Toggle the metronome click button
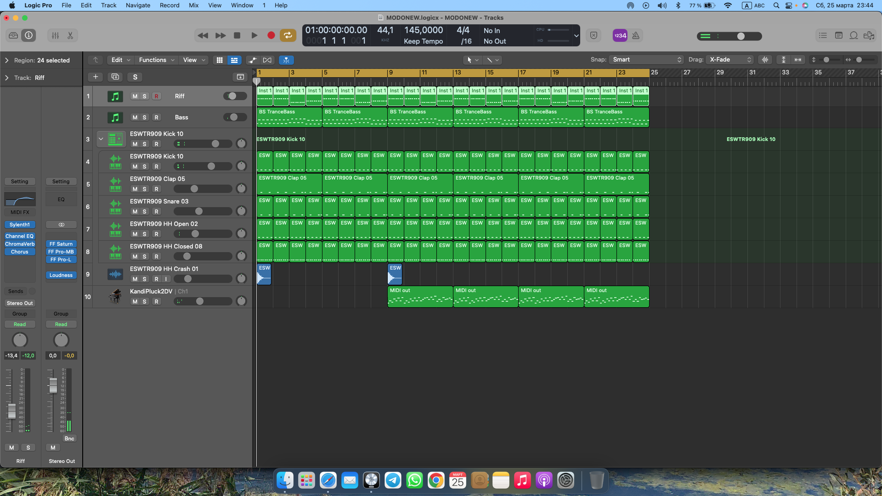Image resolution: width=882 pixels, height=496 pixels. pos(636,35)
